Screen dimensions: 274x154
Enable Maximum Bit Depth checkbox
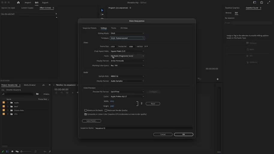[x=86, y=110]
